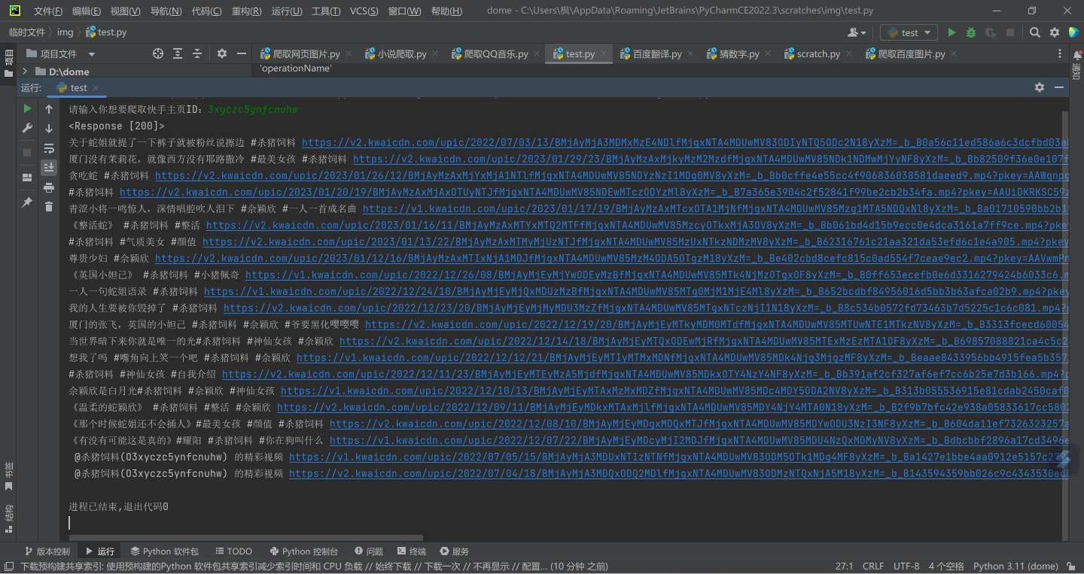1084x574 pixels.
Task: Rerun the test configuration in the Run panel
Action: tap(27, 108)
